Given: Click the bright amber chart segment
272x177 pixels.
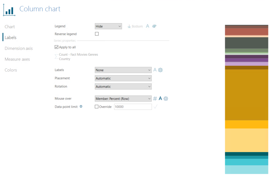Looking at the screenshot, I should [x=247, y=124].
